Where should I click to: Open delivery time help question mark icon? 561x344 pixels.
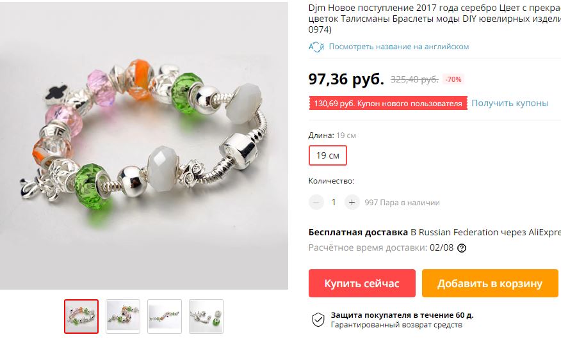(x=462, y=248)
